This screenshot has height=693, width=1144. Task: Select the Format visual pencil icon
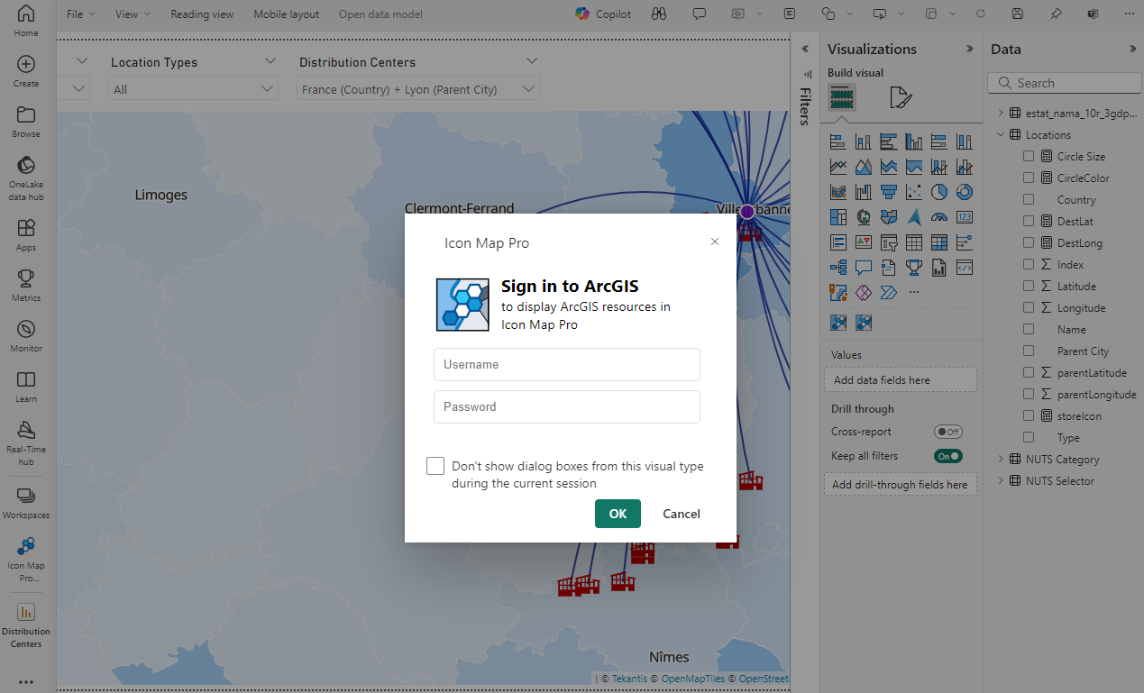(x=900, y=98)
